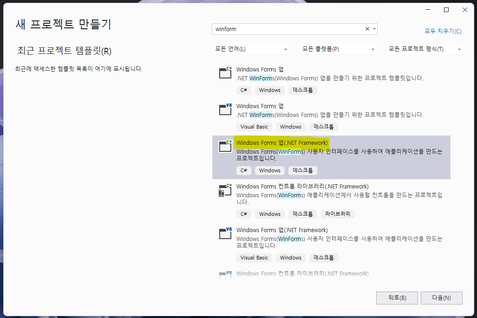The width and height of the screenshot is (477, 318).
Task: Select VB Windows Forms 앱(.NET Framework) title
Action: click(x=282, y=230)
